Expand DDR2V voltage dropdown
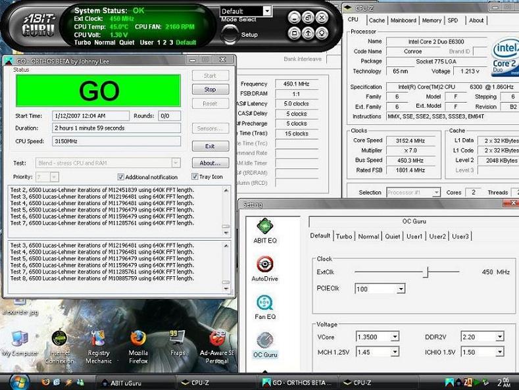 pyautogui.click(x=499, y=337)
